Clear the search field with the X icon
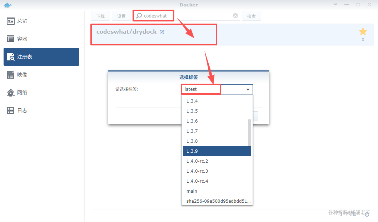This screenshot has height=222, width=378. point(235,16)
